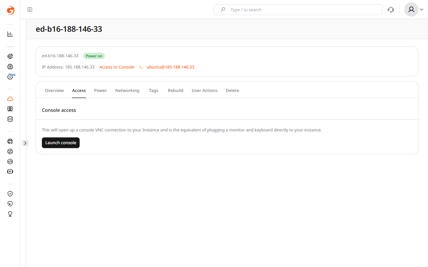Click the ubuntu@185.188.146.33 SSH link
428x267 pixels.
tap(170, 67)
